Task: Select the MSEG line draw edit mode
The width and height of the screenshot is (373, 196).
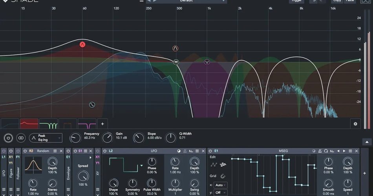Action: tap(214, 165)
